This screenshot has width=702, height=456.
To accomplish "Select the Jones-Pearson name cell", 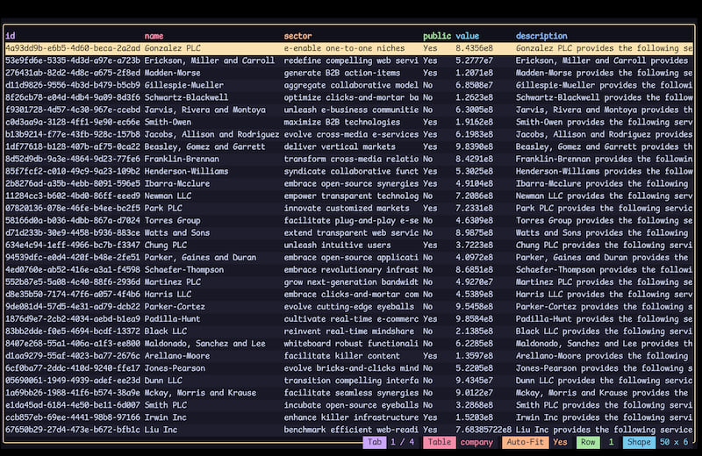I will pos(175,368).
